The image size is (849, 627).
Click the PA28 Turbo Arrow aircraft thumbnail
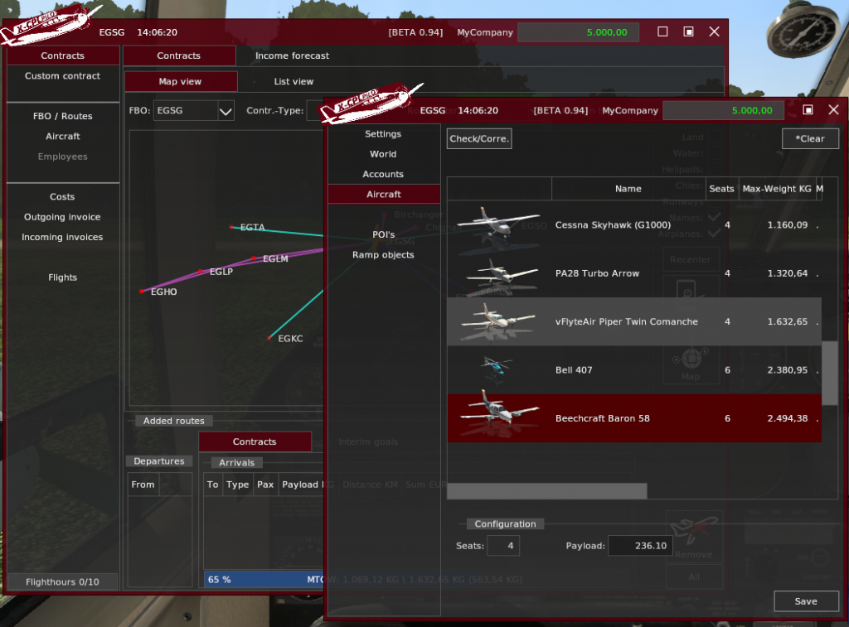coord(502,273)
